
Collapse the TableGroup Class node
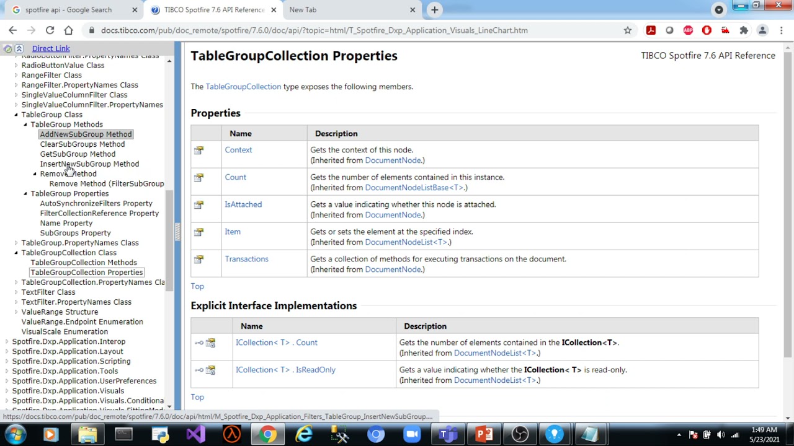[16, 115]
